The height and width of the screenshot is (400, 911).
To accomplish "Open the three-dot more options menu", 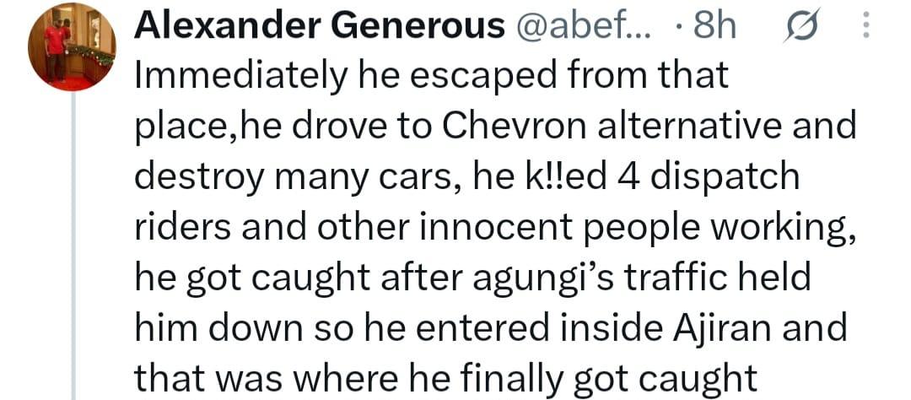I will 867,27.
